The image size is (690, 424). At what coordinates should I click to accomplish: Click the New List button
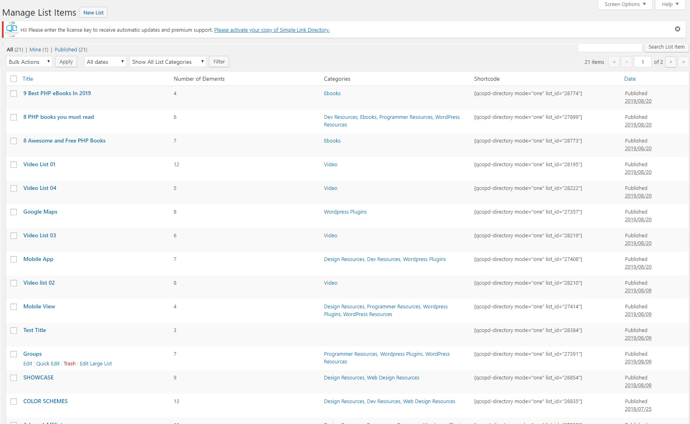93,12
